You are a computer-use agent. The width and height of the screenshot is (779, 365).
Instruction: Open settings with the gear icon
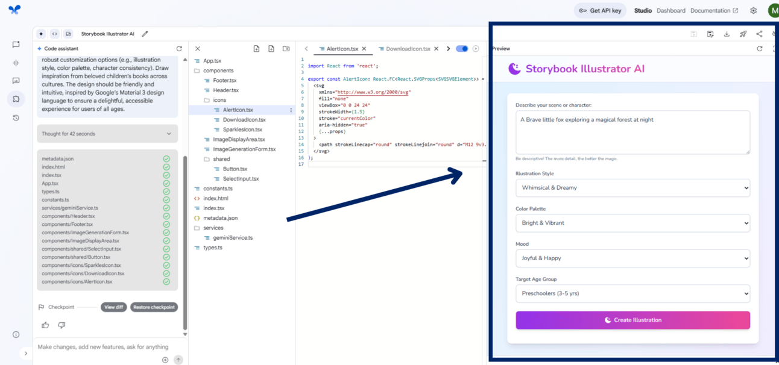[x=753, y=10]
